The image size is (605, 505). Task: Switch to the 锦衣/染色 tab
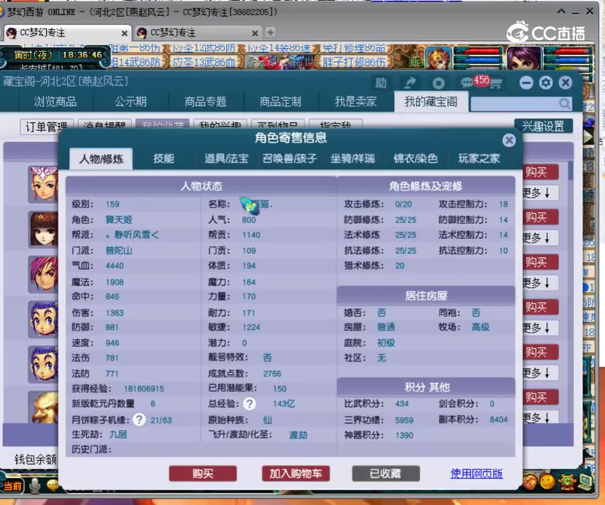[x=415, y=158]
